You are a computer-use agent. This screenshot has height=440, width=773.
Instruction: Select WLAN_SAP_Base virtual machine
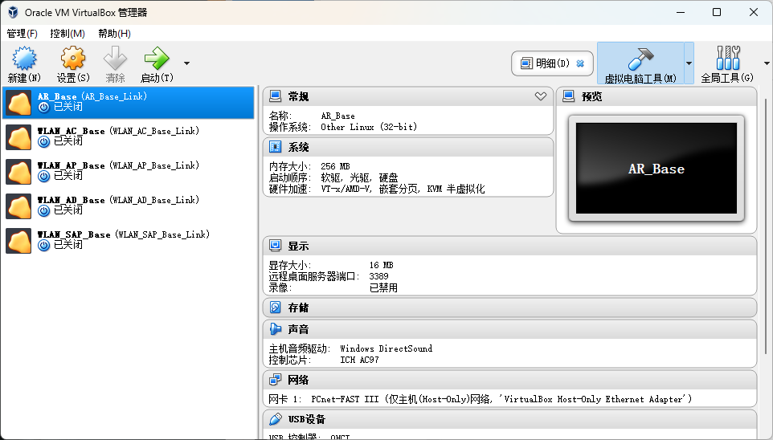click(129, 240)
